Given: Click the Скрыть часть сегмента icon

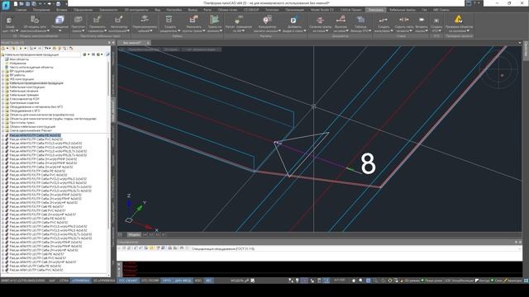Looking at the screenshot, I should [404, 20].
